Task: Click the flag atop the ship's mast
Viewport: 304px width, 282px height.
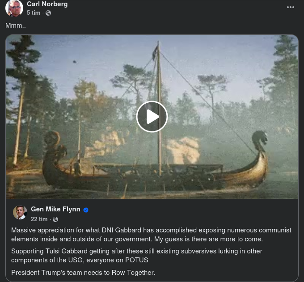Action: click(x=155, y=53)
